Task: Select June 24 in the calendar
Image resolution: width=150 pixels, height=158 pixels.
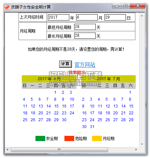Action: (72, 113)
